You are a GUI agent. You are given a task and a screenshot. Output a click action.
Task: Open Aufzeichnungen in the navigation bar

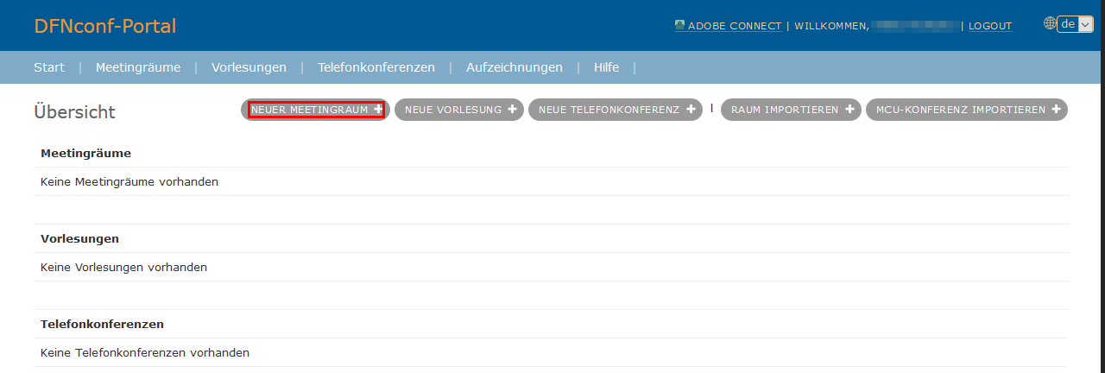[515, 67]
